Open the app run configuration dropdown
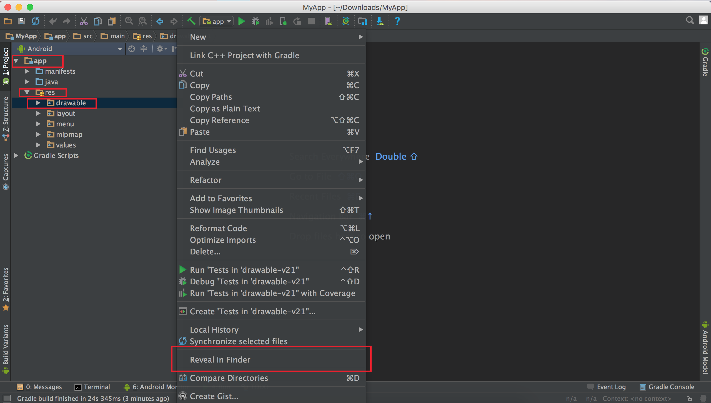 pyautogui.click(x=216, y=21)
